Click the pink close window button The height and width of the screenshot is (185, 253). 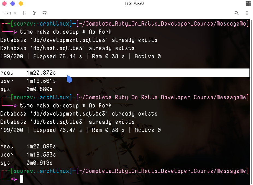click(x=4, y=4)
